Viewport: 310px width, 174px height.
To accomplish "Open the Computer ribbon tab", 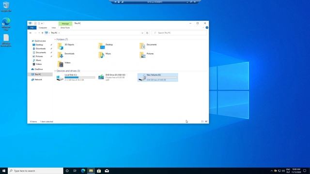I will coord(43,28).
